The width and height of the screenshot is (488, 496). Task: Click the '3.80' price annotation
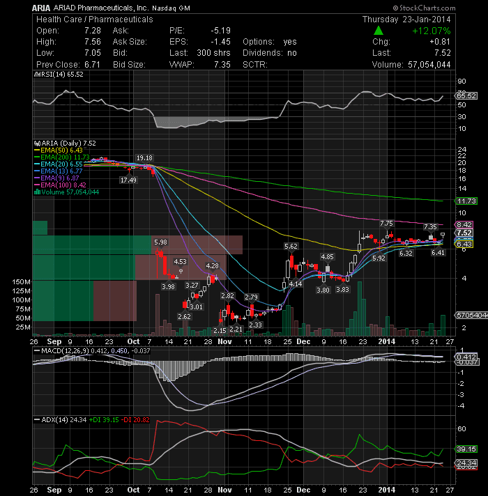click(323, 290)
